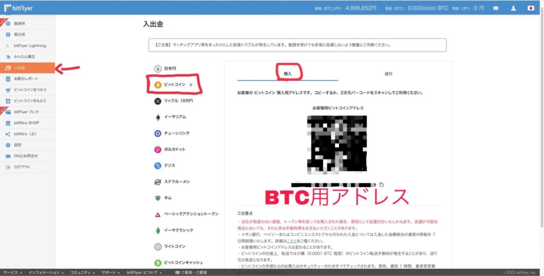Click the ご注意点 heading
This screenshot has width=544, height=276.
pyautogui.click(x=245, y=213)
